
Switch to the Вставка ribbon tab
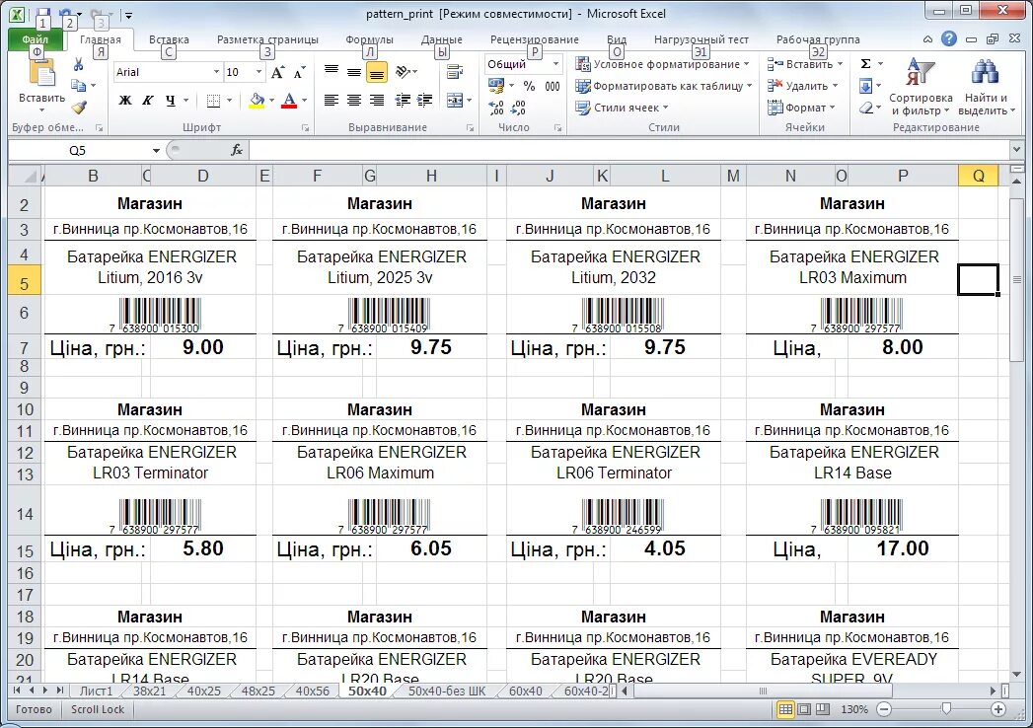pos(169,39)
